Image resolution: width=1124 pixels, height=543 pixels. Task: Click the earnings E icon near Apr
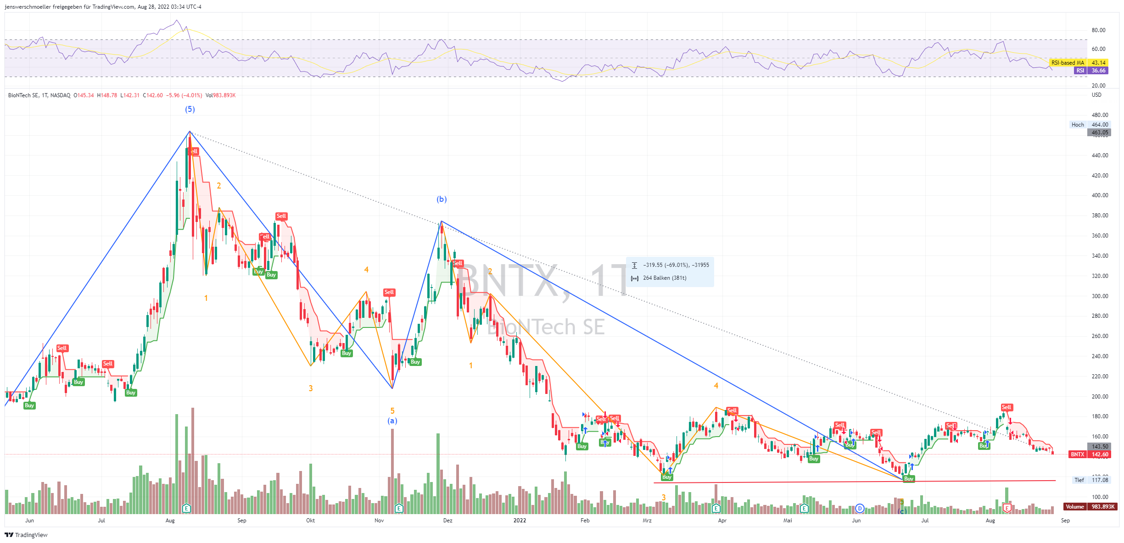click(716, 508)
